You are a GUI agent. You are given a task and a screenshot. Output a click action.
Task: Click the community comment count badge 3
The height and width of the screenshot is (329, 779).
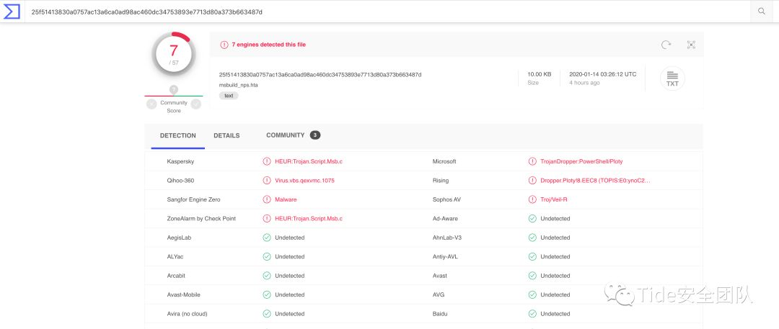[315, 135]
